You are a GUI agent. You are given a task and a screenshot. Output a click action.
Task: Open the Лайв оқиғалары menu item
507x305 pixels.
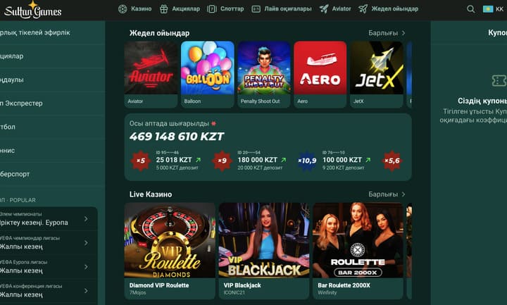tap(282, 9)
